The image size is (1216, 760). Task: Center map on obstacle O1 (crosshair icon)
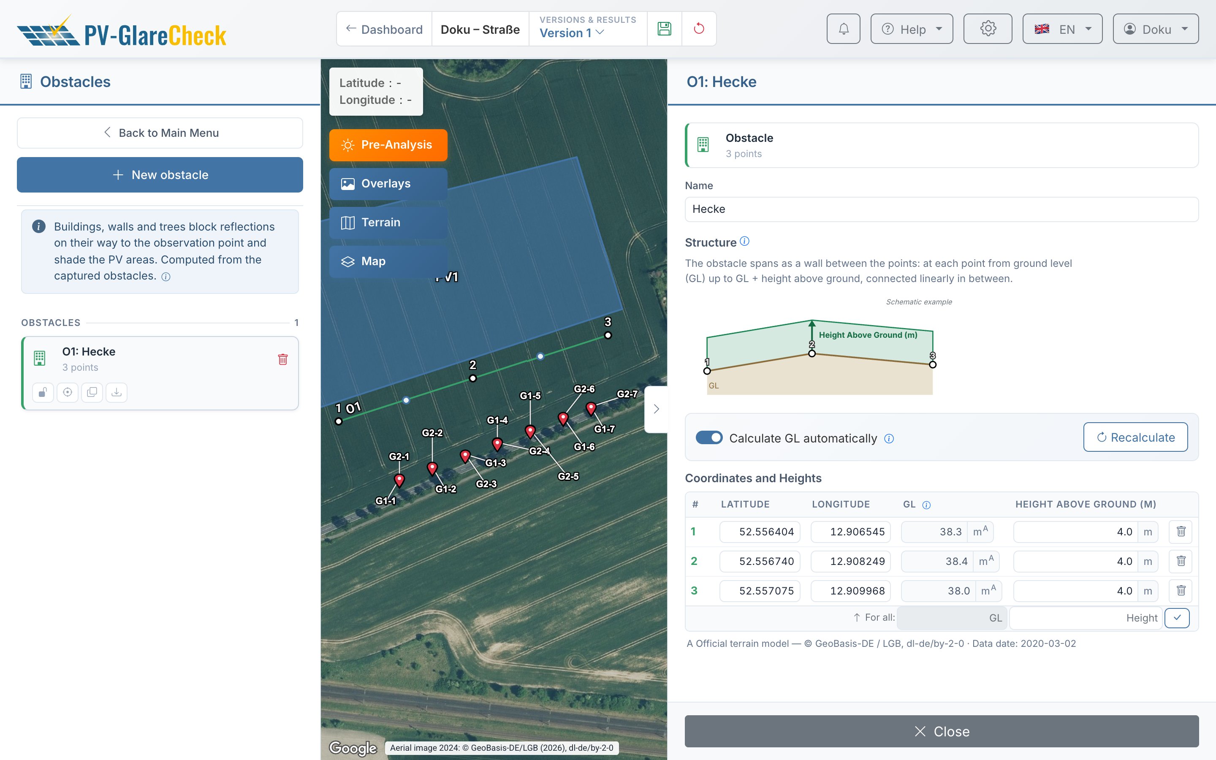click(x=67, y=392)
